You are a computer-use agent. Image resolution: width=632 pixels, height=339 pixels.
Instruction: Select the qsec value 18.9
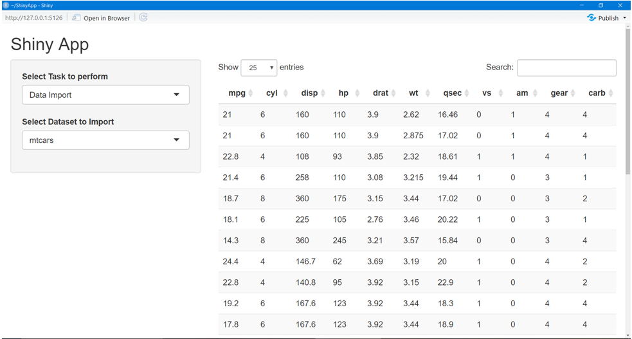(x=446, y=324)
